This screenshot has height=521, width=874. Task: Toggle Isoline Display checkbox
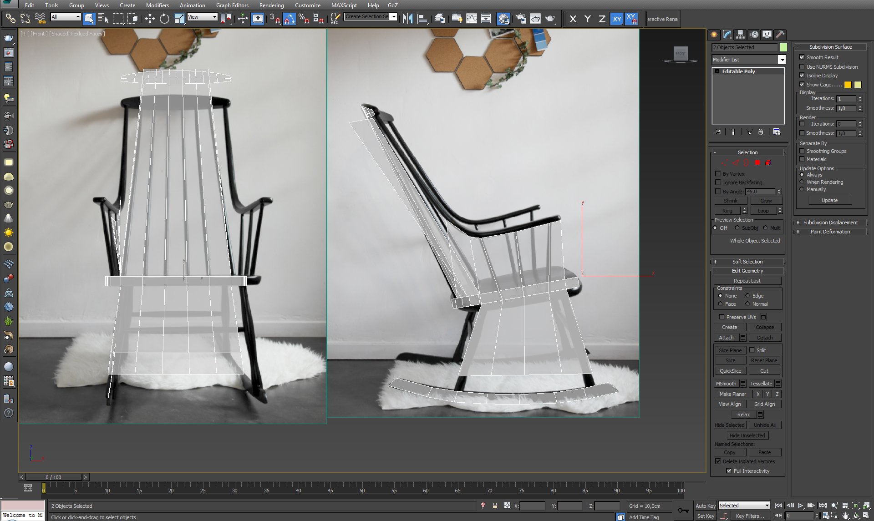pos(802,76)
